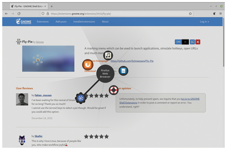Click the Fly-Pie screenshot thumbnail

click(48, 59)
